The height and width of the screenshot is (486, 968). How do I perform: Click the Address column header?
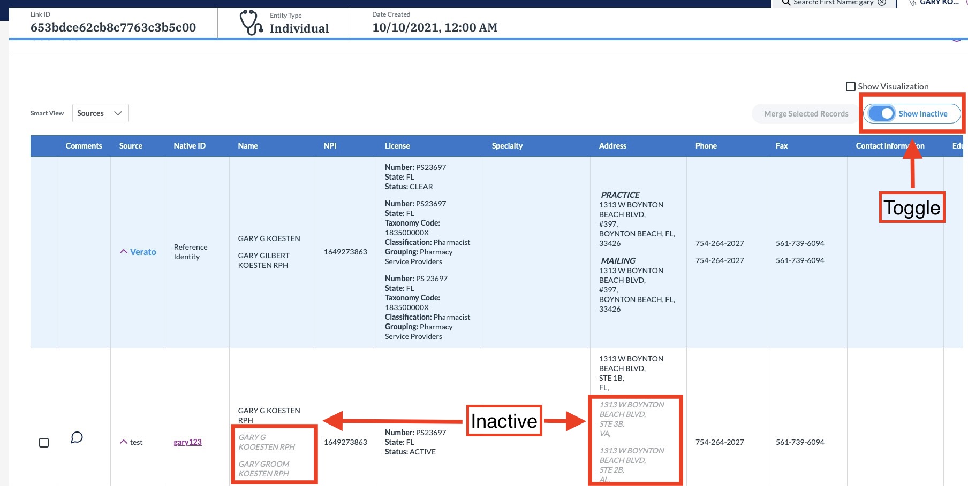coord(612,146)
